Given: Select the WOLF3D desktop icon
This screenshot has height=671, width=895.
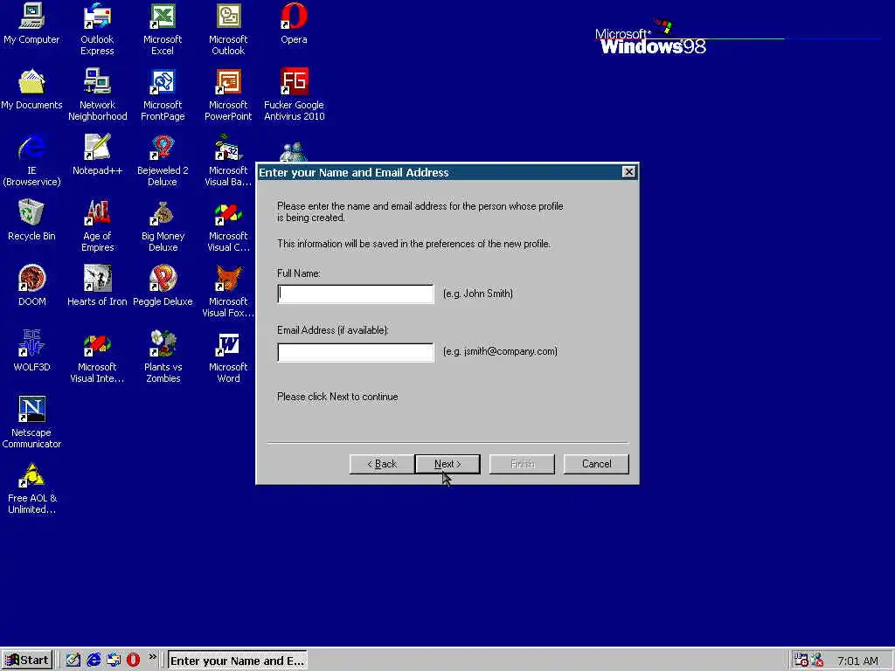Looking at the screenshot, I should point(31,352).
